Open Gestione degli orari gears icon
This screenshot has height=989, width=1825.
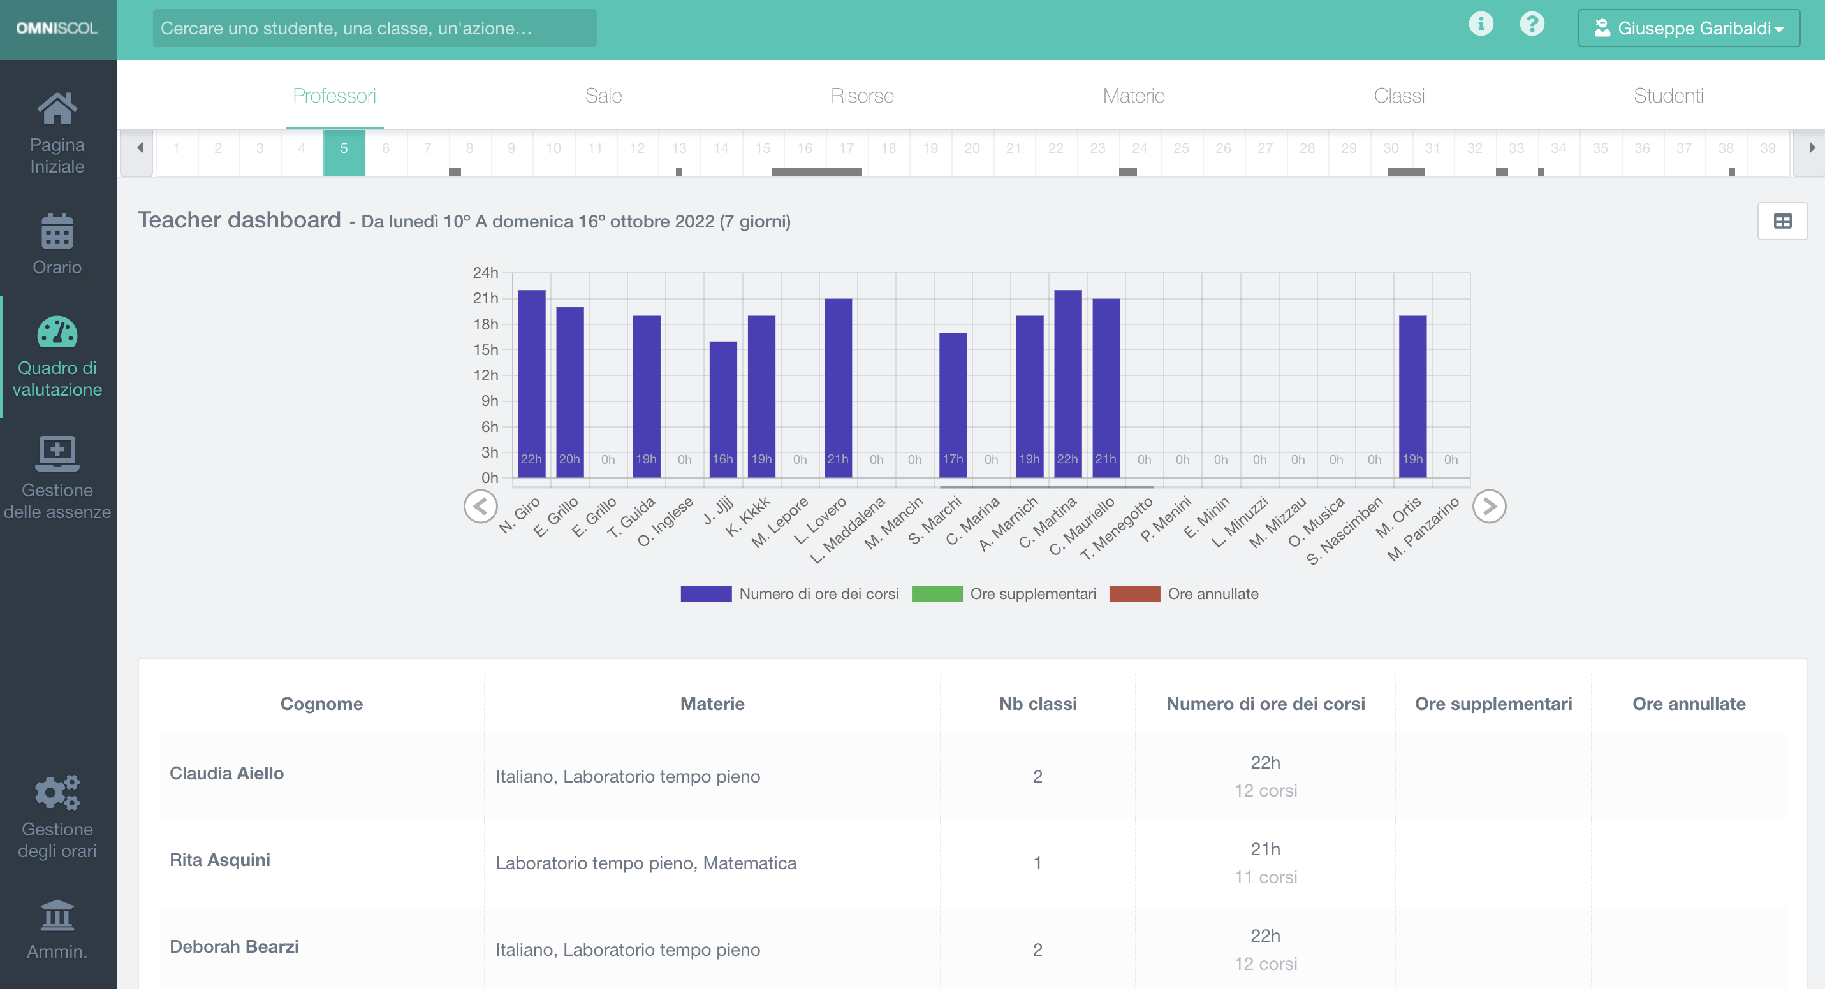[x=57, y=793]
